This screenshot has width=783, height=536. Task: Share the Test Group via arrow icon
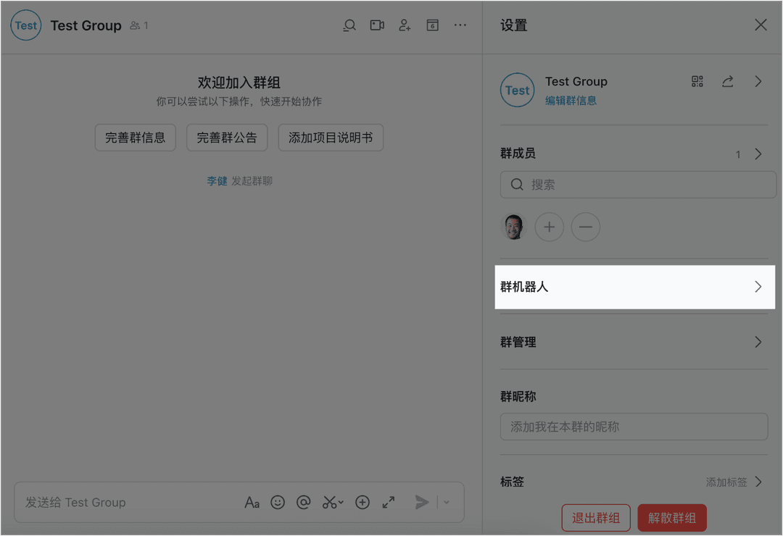728,81
